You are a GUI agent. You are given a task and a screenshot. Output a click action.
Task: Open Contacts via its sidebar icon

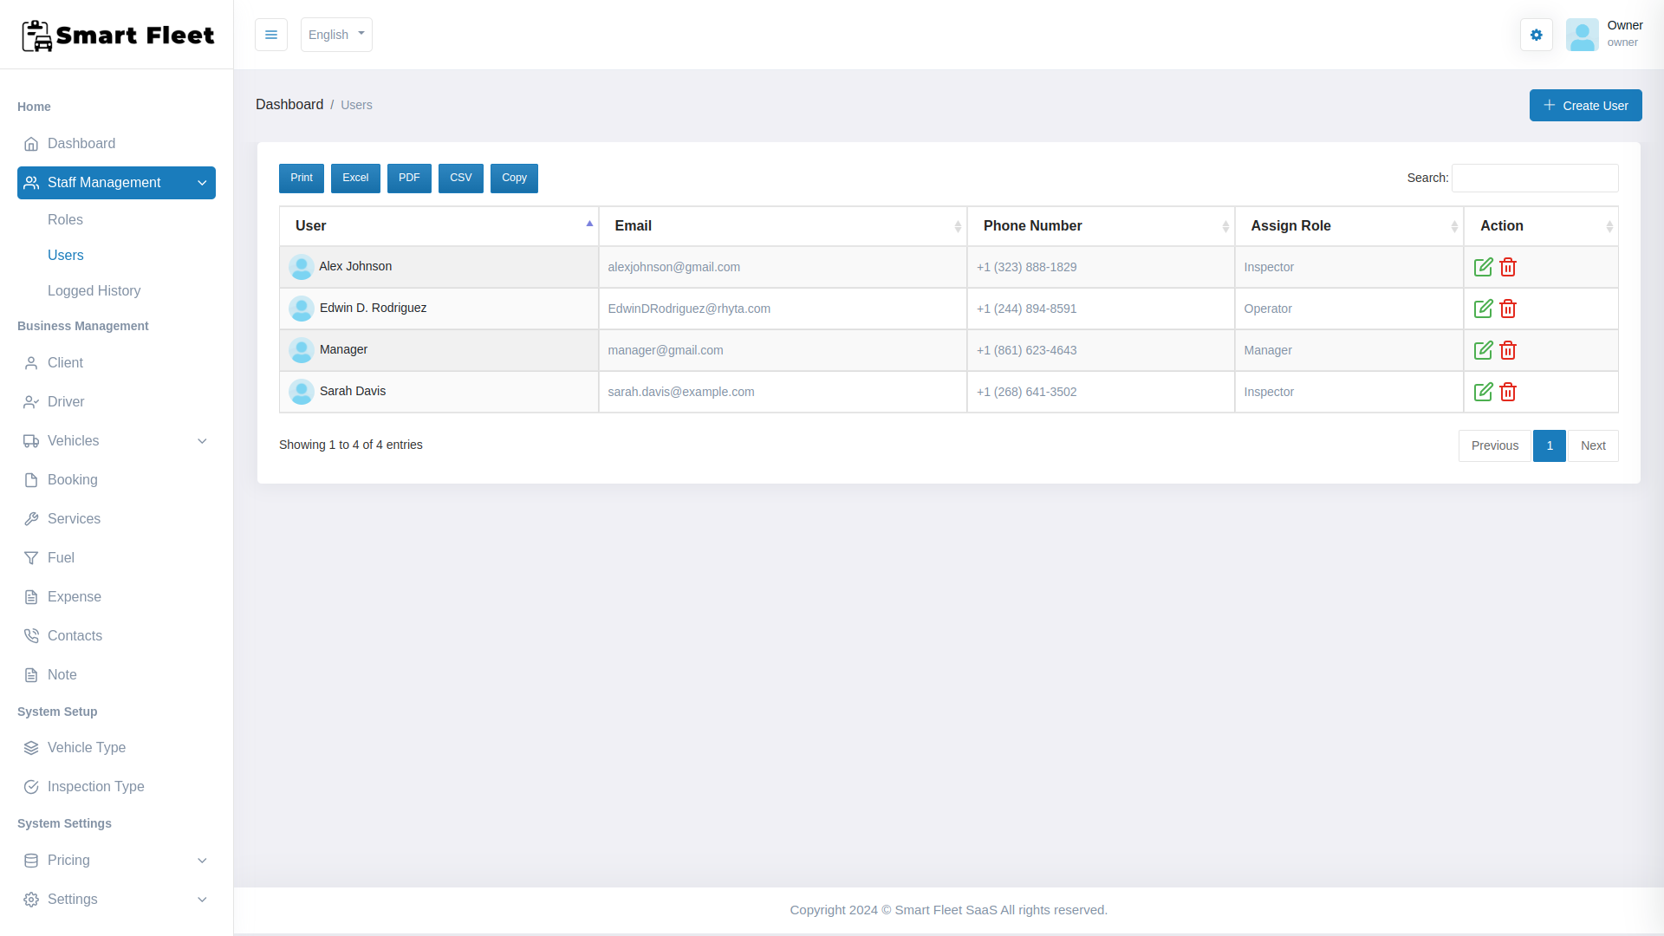click(31, 635)
